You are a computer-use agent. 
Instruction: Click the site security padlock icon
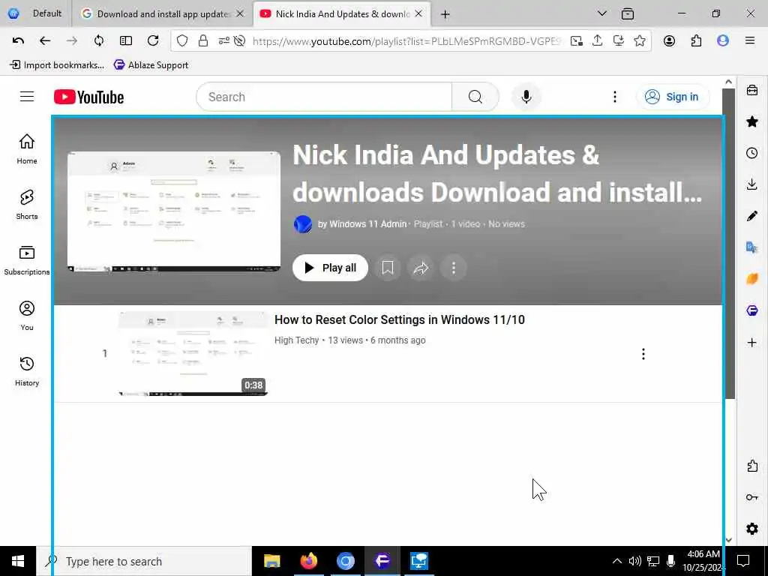202,41
